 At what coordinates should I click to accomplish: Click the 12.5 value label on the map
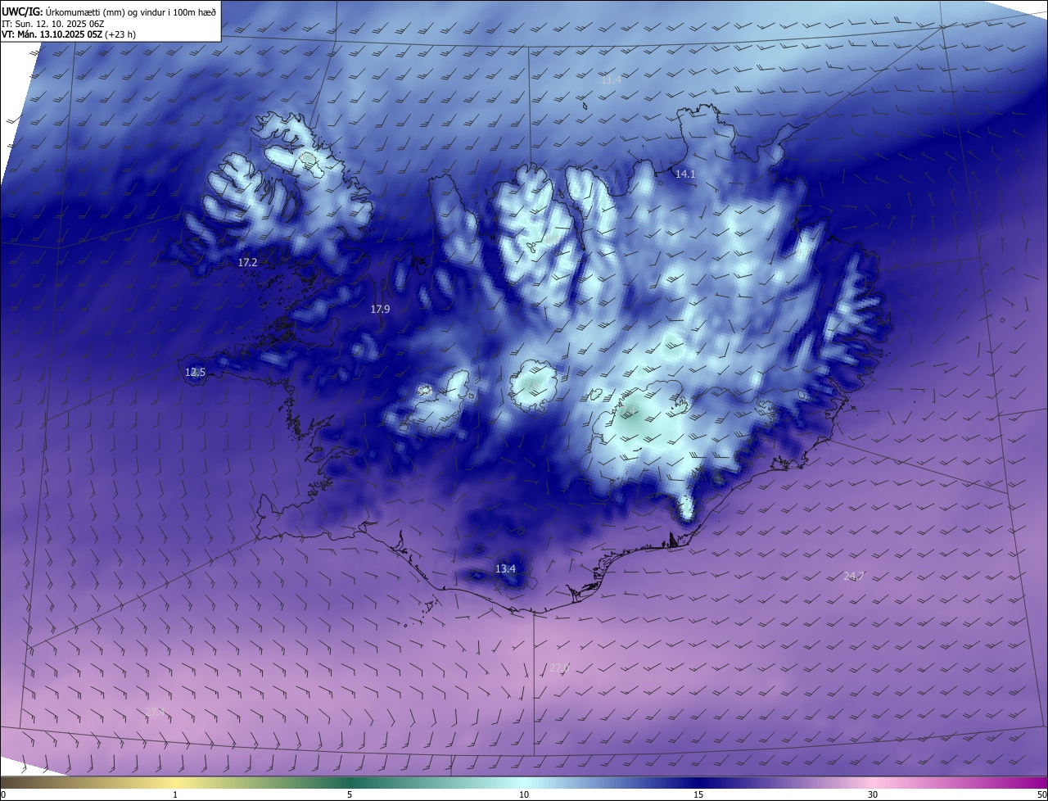pyautogui.click(x=195, y=372)
